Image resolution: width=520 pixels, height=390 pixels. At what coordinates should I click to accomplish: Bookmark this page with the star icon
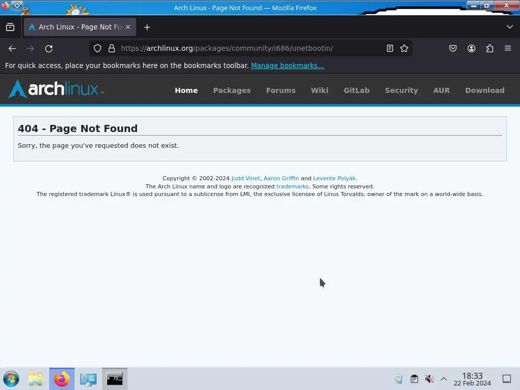pyautogui.click(x=404, y=48)
